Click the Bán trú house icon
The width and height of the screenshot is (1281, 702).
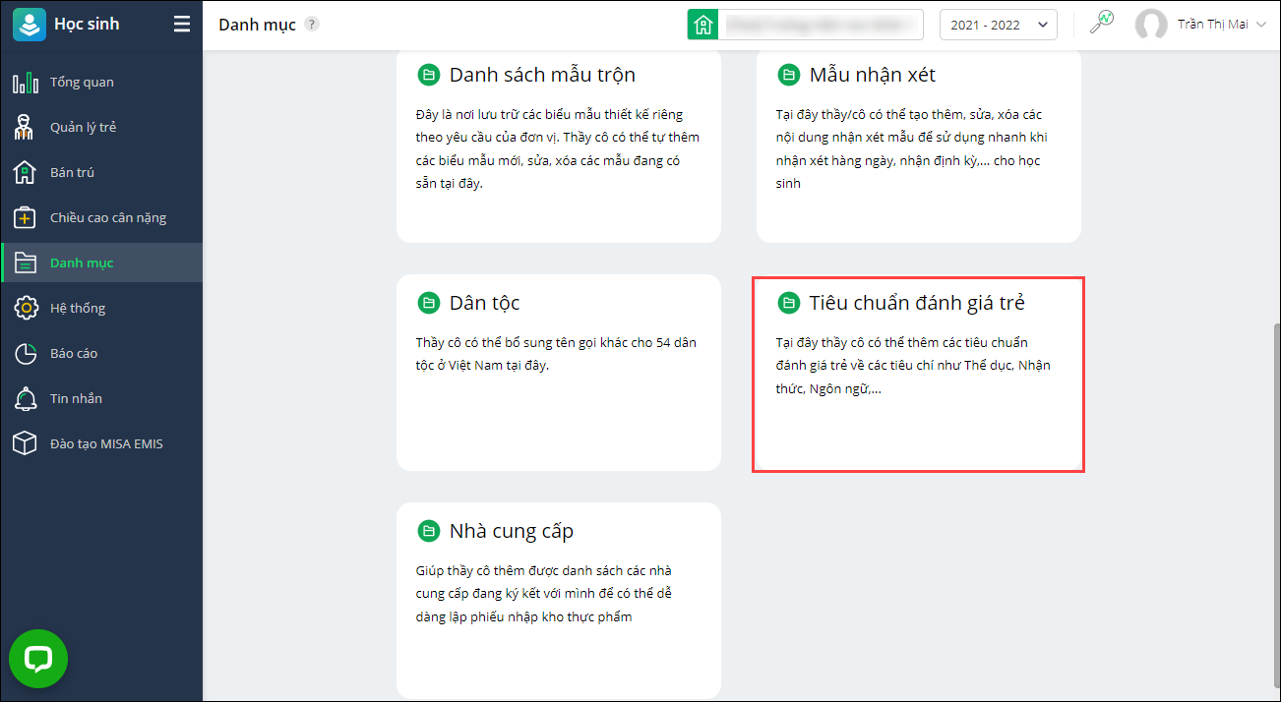click(26, 172)
